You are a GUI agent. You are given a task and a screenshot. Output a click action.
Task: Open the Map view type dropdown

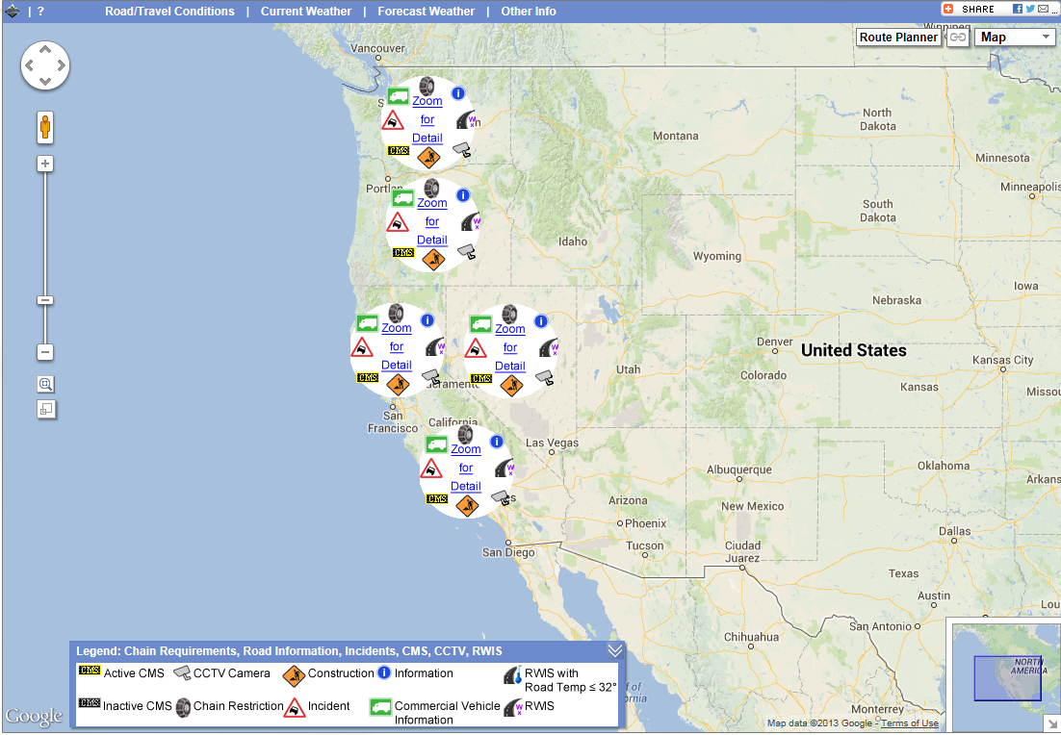pyautogui.click(x=1014, y=37)
